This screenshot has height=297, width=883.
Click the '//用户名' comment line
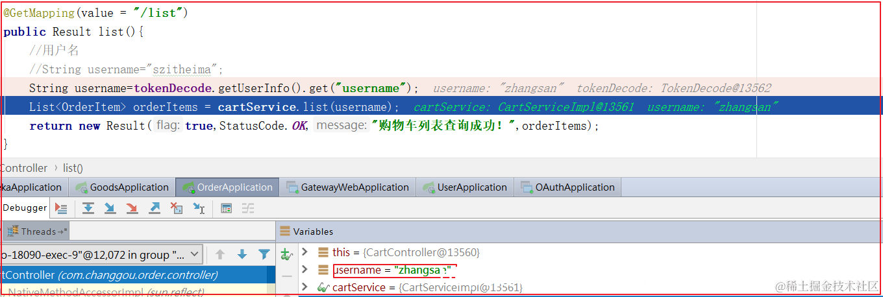[54, 51]
